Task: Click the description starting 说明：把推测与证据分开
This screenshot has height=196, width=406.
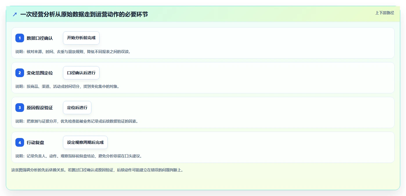Action: point(77,121)
